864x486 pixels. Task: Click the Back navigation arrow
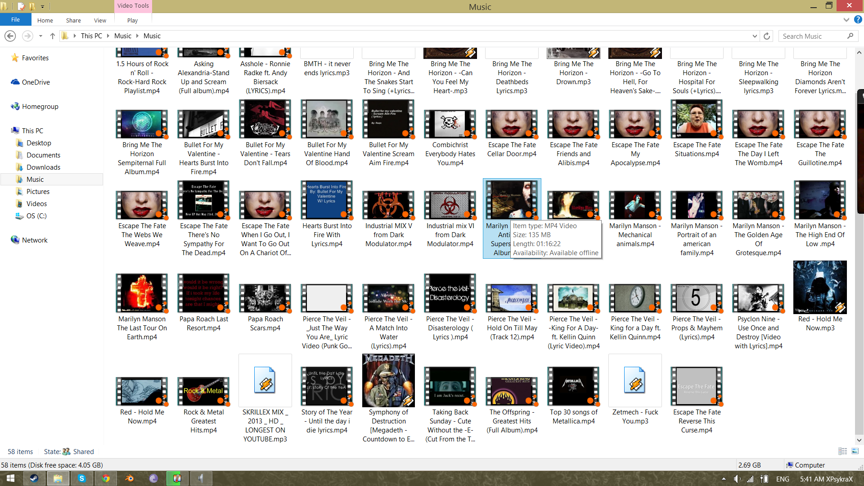[10, 36]
